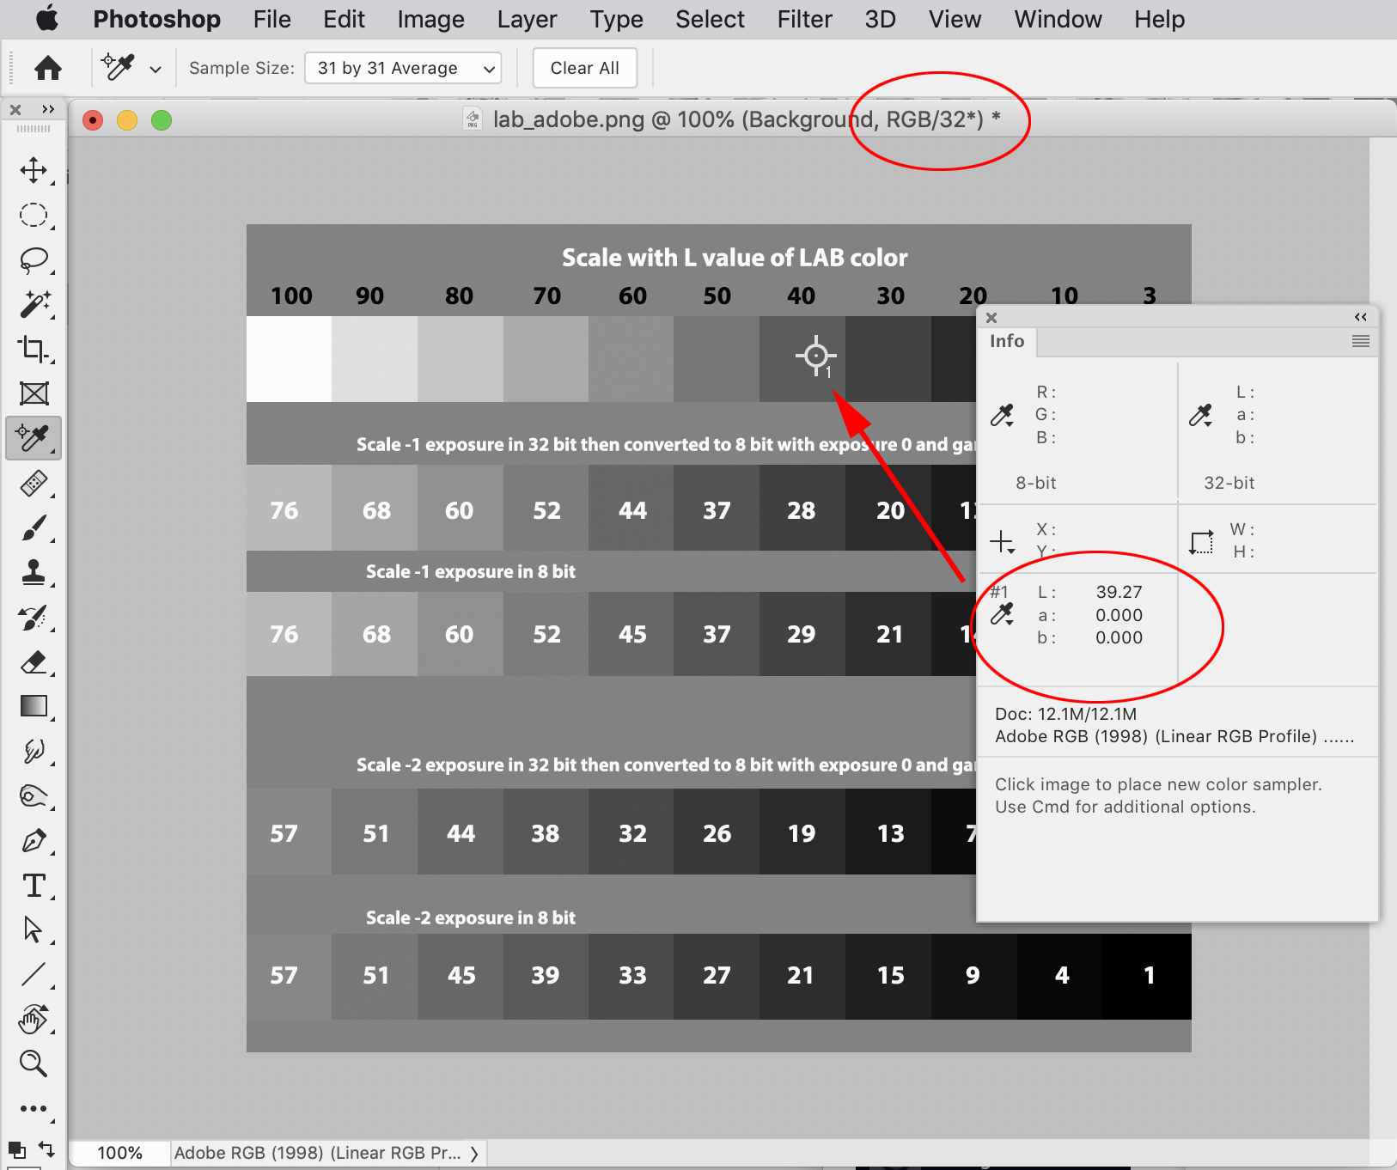Select the Zoom tool
The image size is (1397, 1170).
34,1064
